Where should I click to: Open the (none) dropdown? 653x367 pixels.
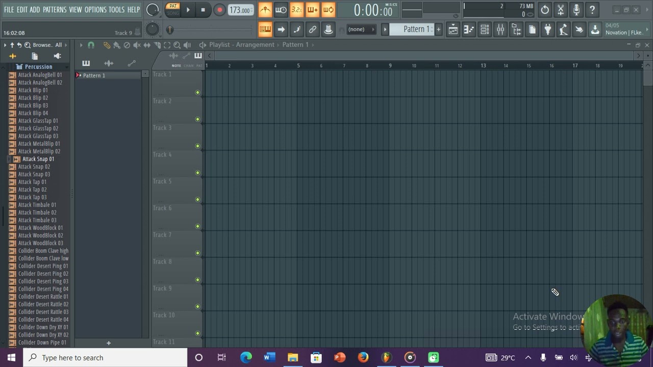tap(360, 29)
